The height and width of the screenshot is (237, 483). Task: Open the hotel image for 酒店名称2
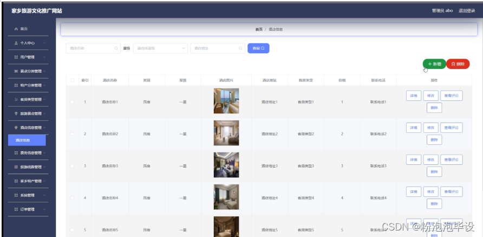coord(226,133)
